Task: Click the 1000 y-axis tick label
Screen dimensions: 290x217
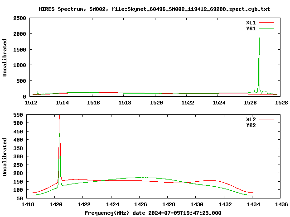Action: click(x=19, y=65)
